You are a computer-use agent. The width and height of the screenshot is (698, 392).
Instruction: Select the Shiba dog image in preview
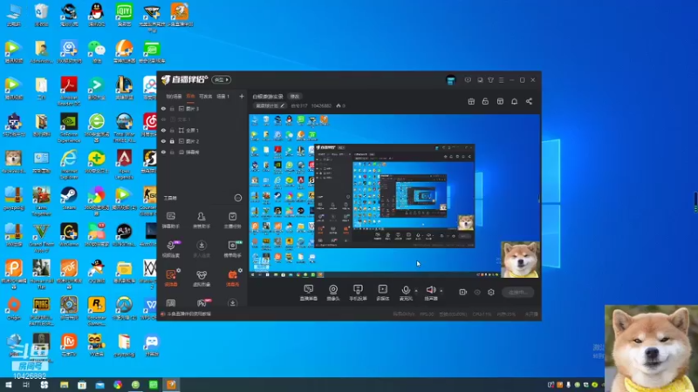[x=520, y=260]
